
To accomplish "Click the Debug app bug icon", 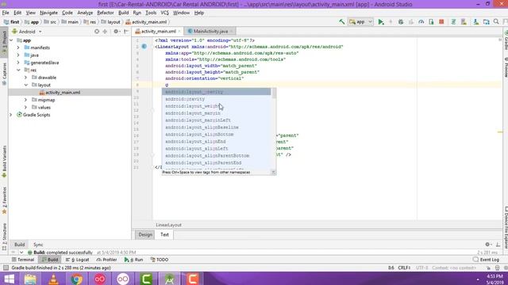I will pyautogui.click(x=401, y=22).
